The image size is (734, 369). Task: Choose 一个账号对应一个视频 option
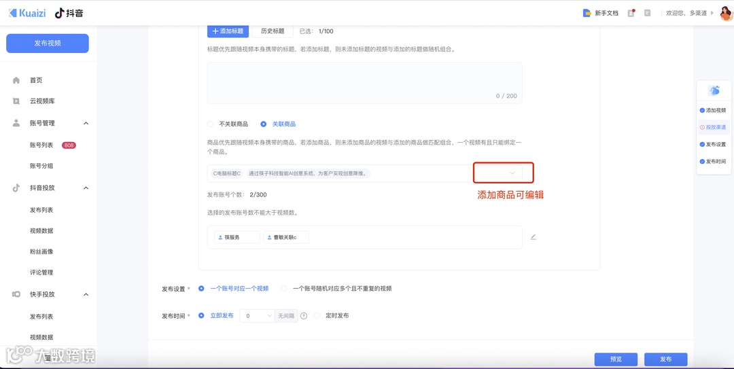(201, 288)
